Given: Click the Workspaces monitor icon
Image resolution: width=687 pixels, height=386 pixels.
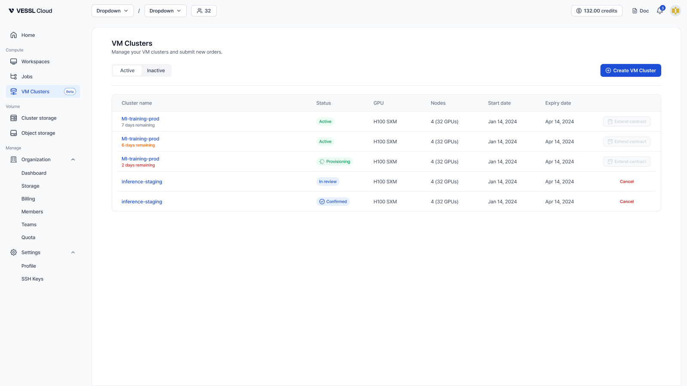Looking at the screenshot, I should pos(14,62).
